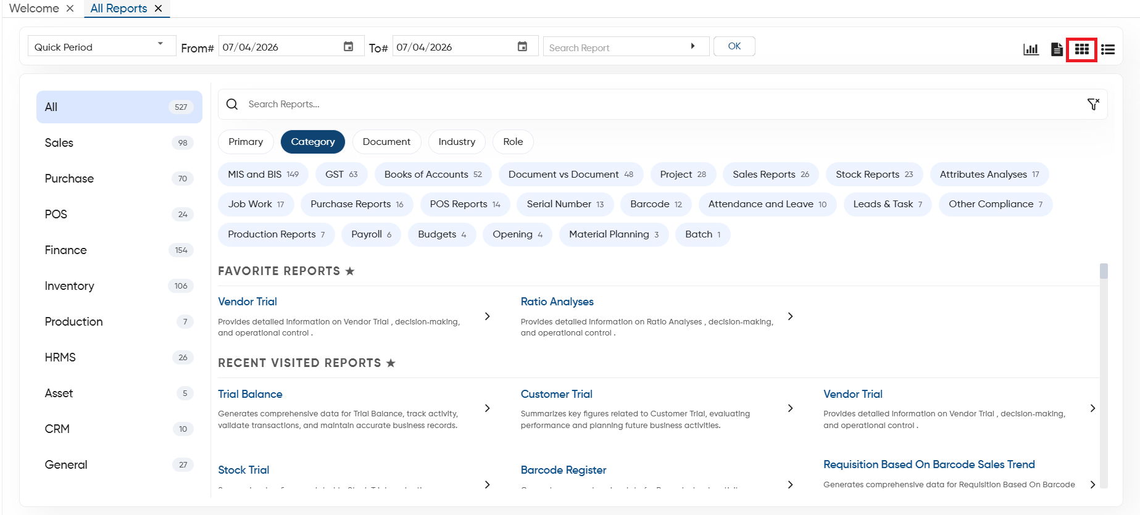
Task: Select CRM in the sidebar
Action: [x=119, y=429]
